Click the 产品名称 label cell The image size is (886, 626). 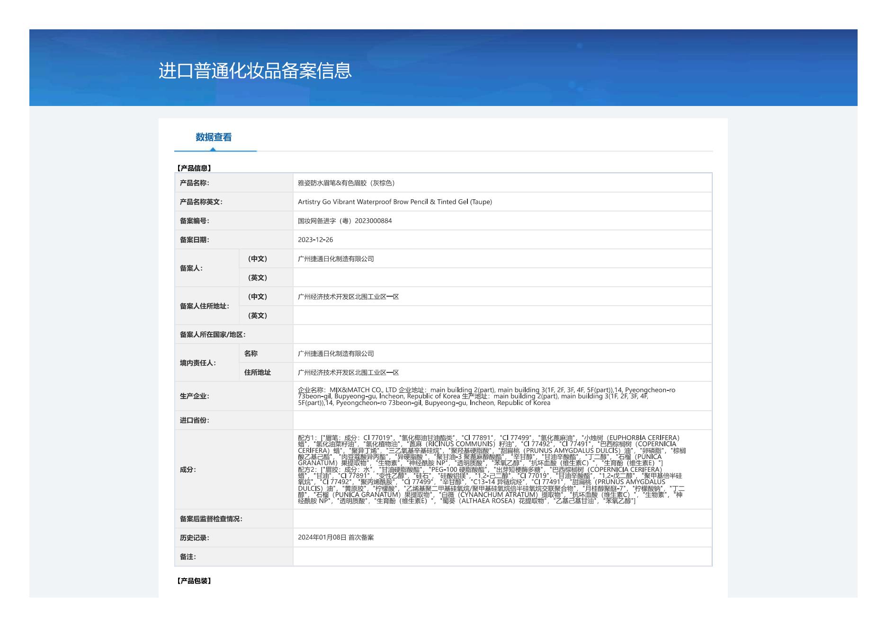point(234,183)
